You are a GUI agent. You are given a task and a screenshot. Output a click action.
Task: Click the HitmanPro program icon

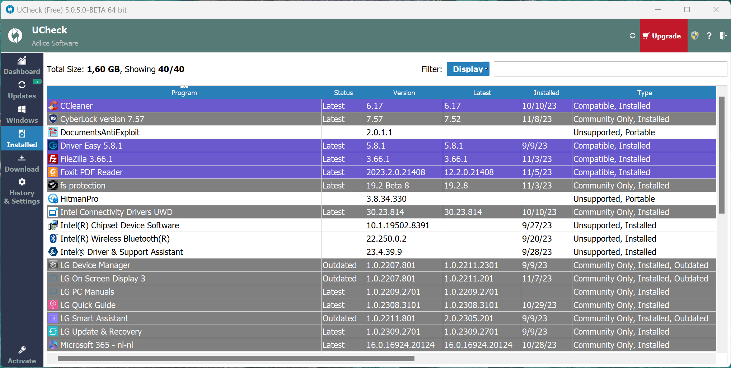tap(53, 199)
